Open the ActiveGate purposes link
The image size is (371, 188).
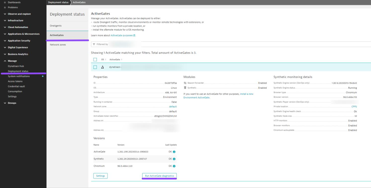click(x=122, y=36)
